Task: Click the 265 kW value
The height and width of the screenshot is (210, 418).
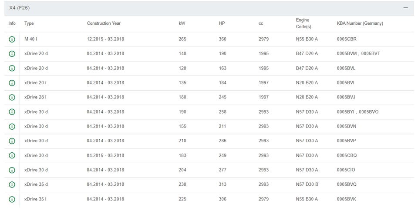Action: 182,39
